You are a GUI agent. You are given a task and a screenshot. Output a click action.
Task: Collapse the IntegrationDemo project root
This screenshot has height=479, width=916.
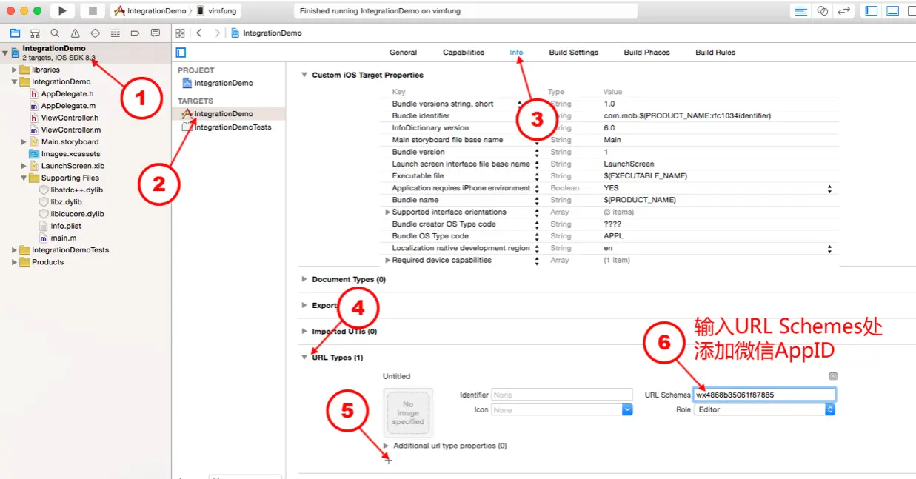pyautogui.click(x=6, y=53)
